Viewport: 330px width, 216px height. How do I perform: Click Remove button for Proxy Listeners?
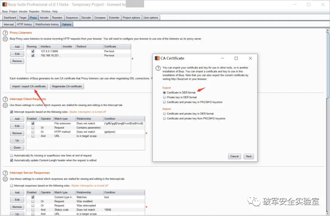coord(17,61)
